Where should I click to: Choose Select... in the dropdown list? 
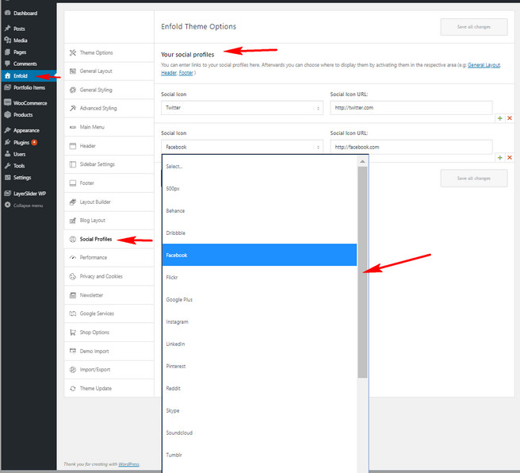click(x=260, y=167)
